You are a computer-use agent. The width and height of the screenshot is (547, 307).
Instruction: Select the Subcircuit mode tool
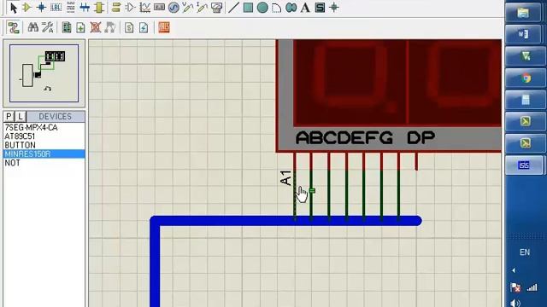point(99,8)
